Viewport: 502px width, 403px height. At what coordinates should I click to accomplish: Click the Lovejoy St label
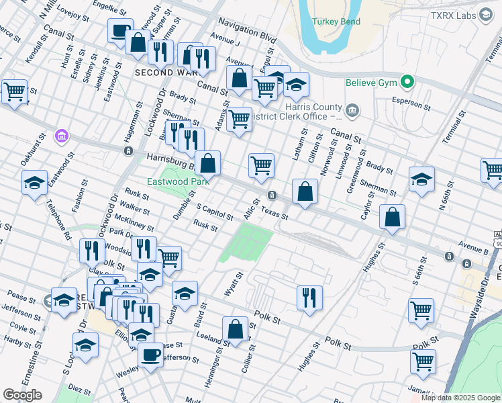tap(73, 13)
